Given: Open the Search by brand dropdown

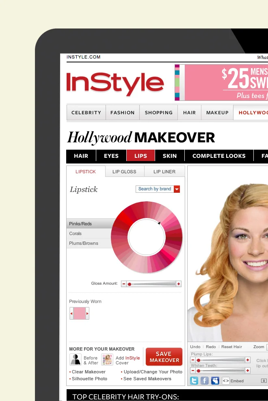Looking at the screenshot, I should (x=158, y=189).
